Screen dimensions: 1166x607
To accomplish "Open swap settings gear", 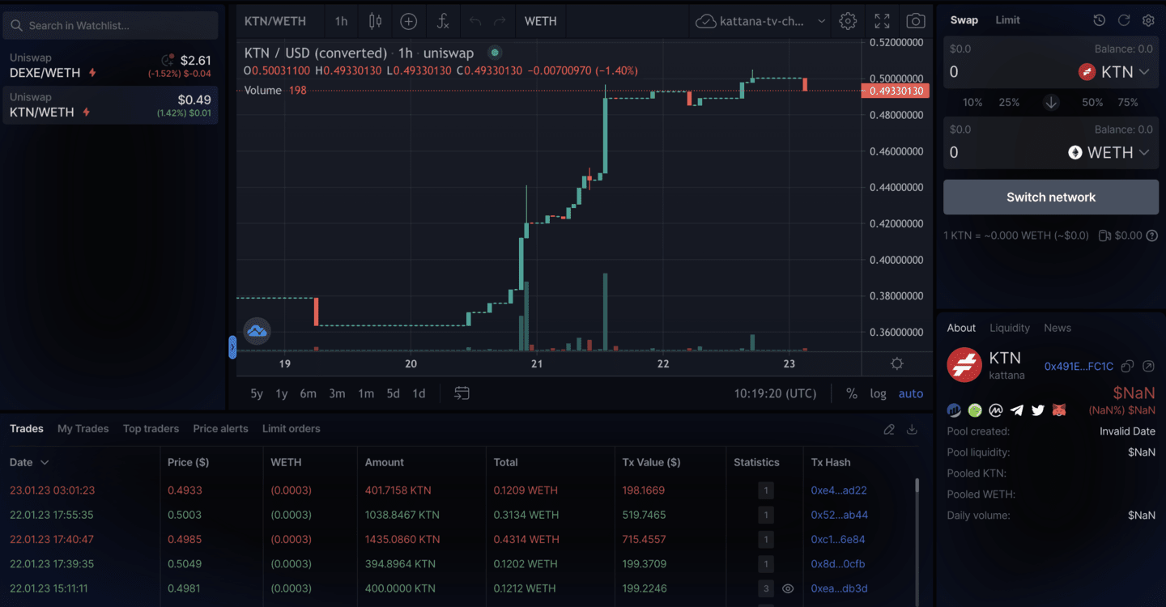I will click(1148, 20).
